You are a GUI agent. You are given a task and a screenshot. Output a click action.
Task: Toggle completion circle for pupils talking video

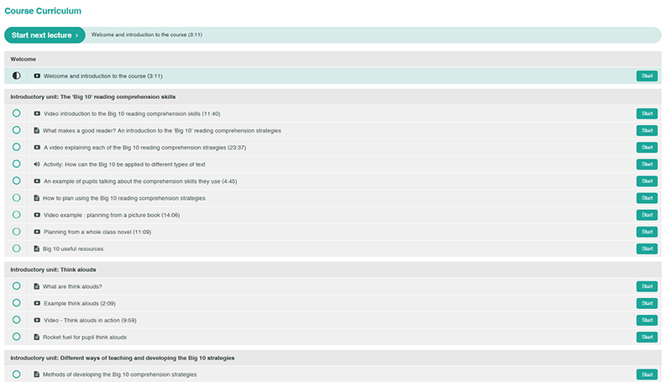pyautogui.click(x=16, y=181)
